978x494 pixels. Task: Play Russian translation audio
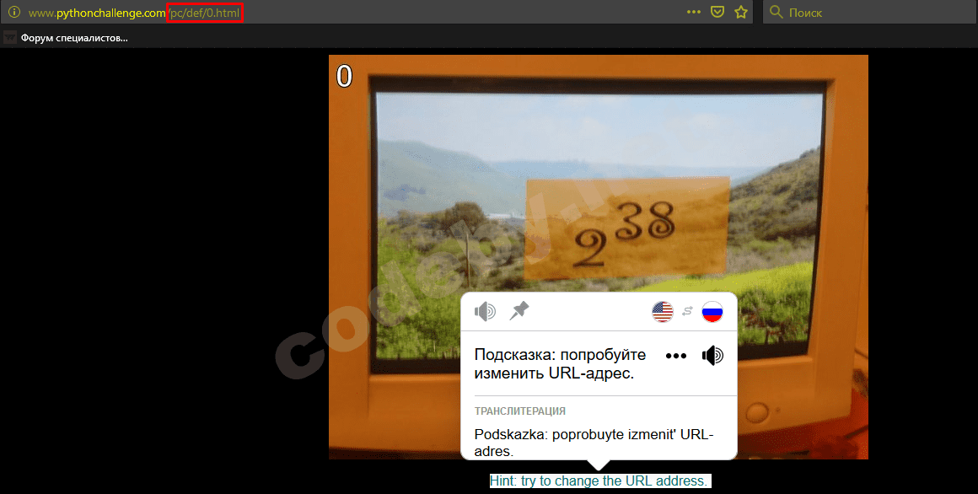click(712, 356)
